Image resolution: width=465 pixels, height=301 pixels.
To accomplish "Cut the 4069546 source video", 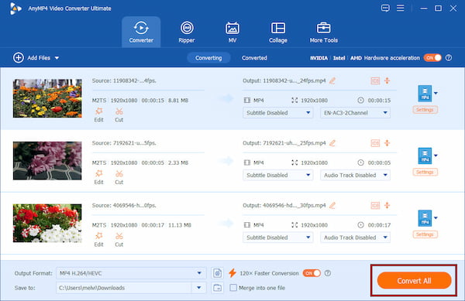I will pyautogui.click(x=119, y=240).
